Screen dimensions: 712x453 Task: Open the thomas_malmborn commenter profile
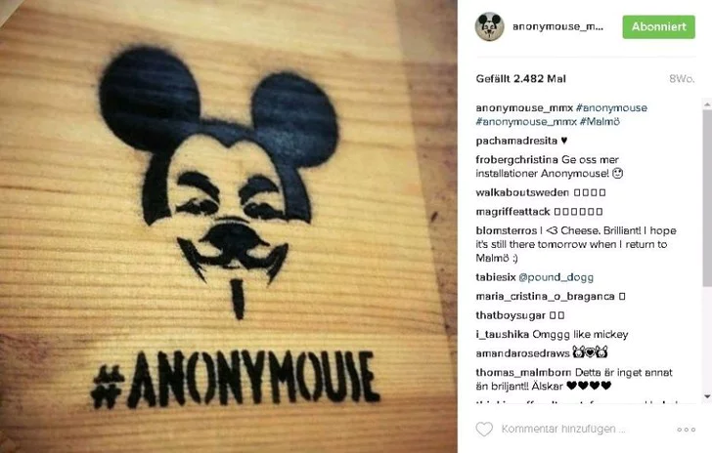tap(523, 372)
